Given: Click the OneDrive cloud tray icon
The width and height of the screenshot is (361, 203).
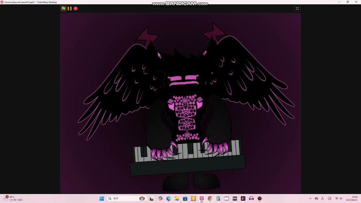Looking at the screenshot, I should point(316,198).
